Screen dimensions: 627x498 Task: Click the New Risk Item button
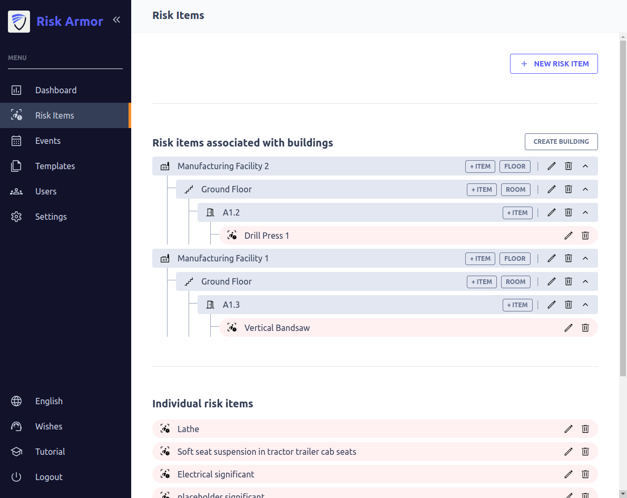554,64
